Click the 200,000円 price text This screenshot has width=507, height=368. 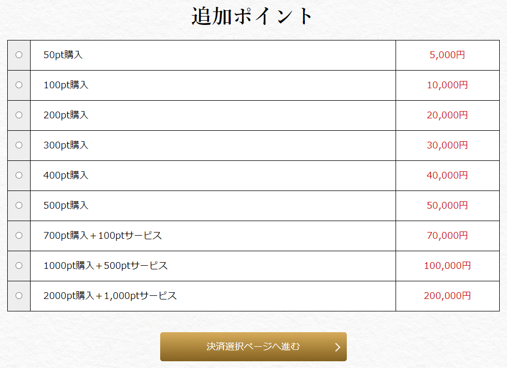[447, 295]
